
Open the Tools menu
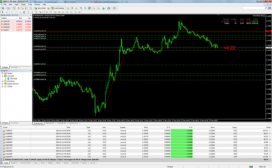coord(30,4)
